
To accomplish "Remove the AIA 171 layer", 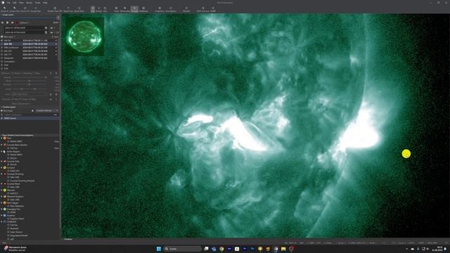I will [56, 54].
